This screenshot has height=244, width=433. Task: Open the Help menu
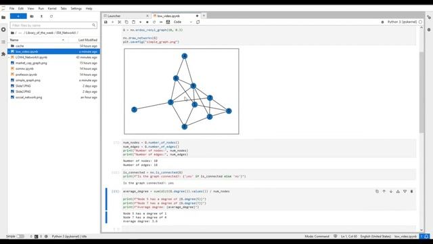(89, 9)
